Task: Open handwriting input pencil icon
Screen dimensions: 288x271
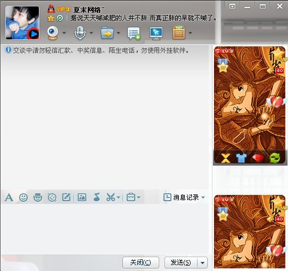Action: tap(67, 198)
